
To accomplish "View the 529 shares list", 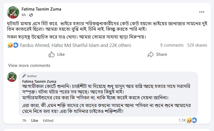I will 197,45.
